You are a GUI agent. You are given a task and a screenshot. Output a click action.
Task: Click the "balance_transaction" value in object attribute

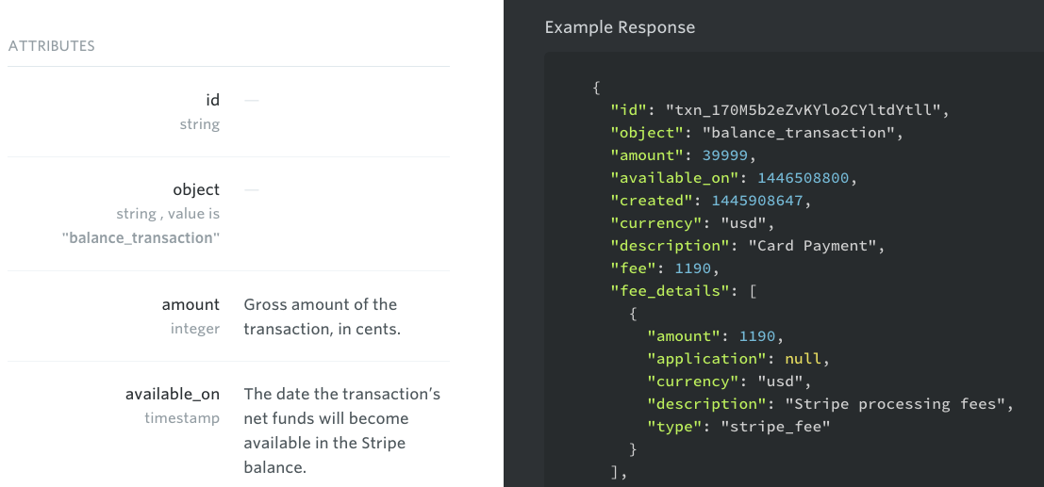tap(141, 237)
